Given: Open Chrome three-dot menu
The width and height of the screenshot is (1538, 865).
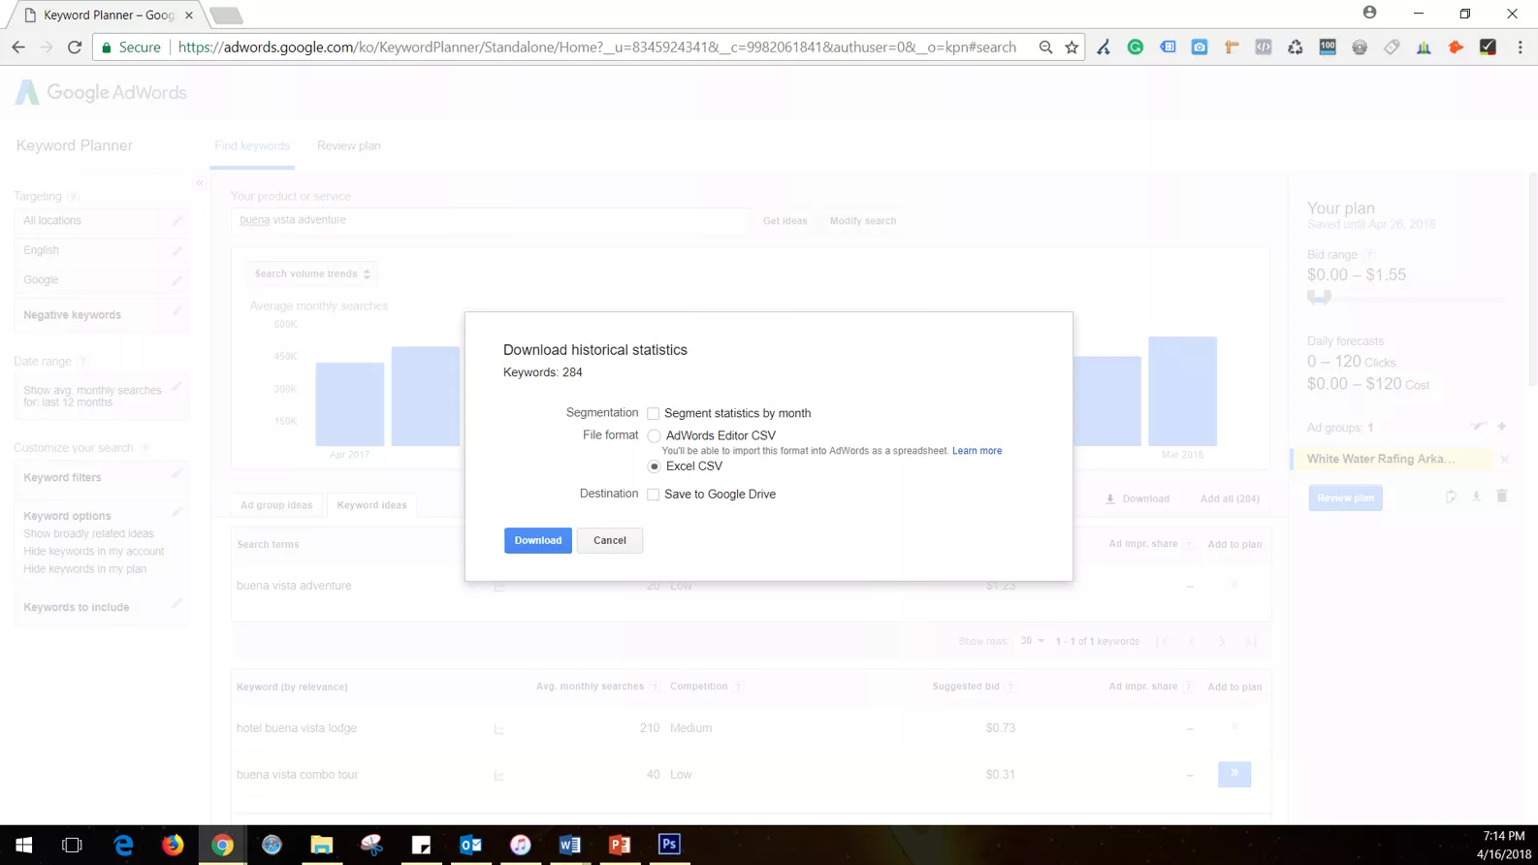Looking at the screenshot, I should 1520,47.
